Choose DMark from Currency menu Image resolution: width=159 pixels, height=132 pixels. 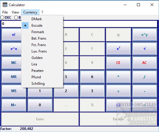pyautogui.click(x=42, y=19)
